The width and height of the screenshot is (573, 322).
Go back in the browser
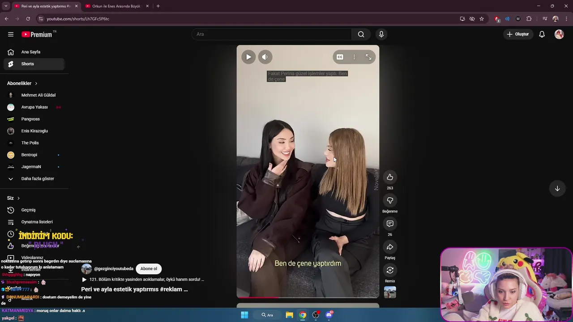click(6, 19)
